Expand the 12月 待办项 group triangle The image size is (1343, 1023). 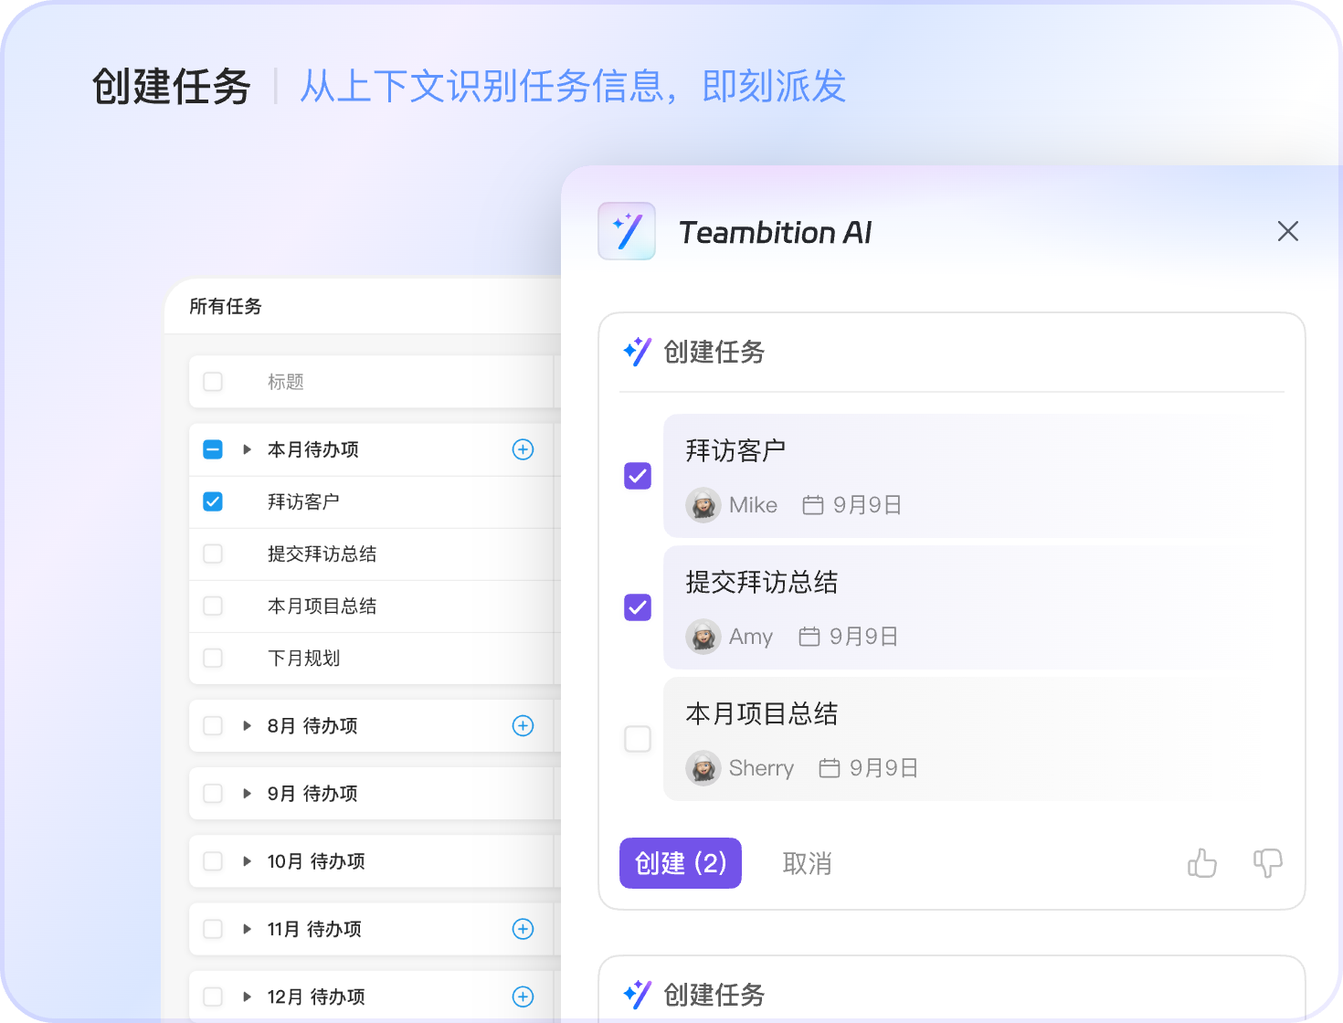[247, 997]
